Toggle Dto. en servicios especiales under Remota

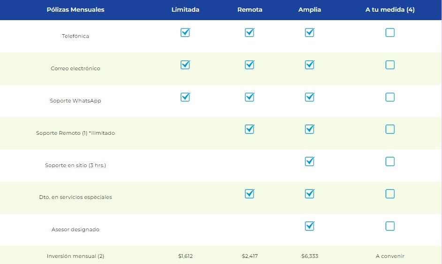pyautogui.click(x=250, y=194)
